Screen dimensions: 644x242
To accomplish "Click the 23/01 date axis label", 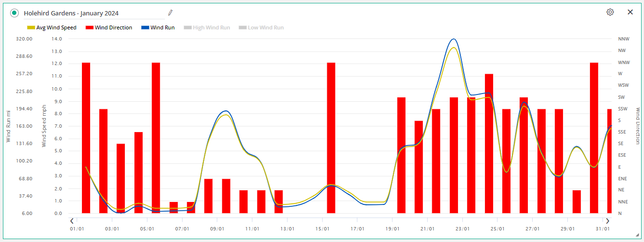I will pyautogui.click(x=462, y=229).
